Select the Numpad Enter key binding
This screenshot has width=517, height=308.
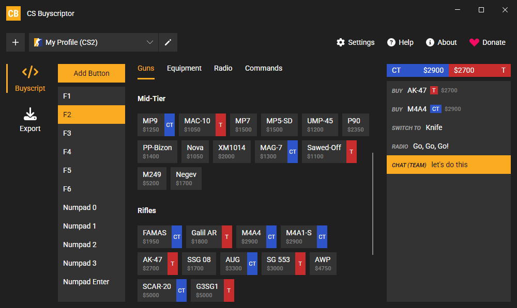pyautogui.click(x=92, y=282)
